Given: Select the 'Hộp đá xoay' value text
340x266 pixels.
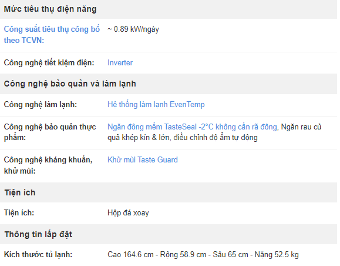Looking at the screenshot, I should 128,213.
